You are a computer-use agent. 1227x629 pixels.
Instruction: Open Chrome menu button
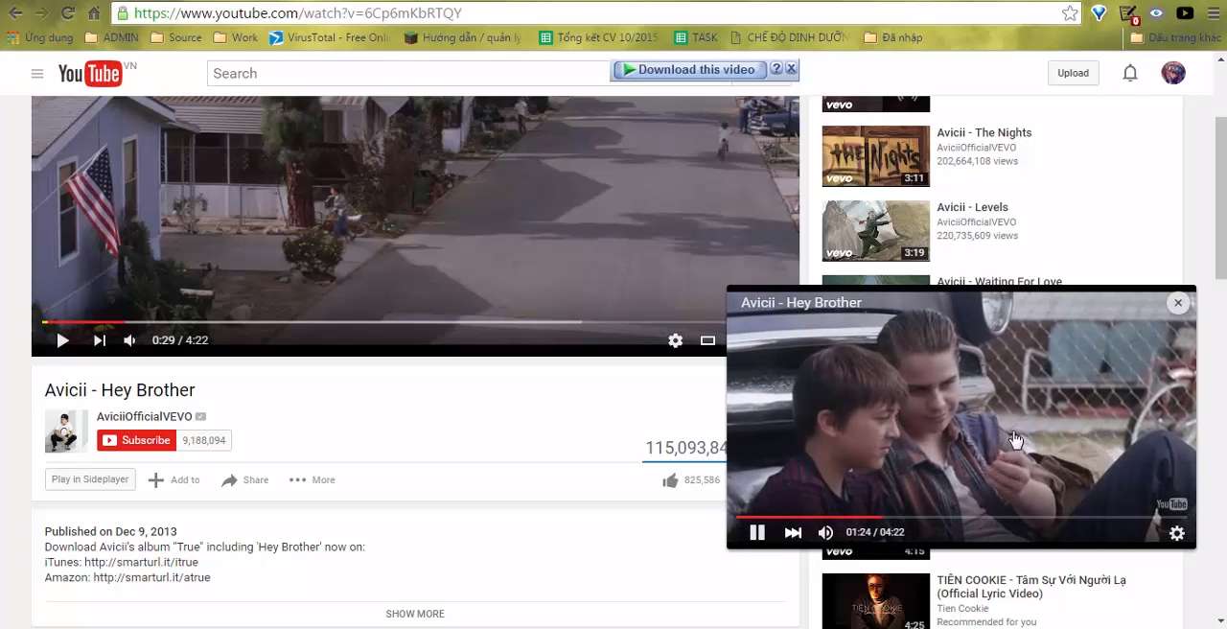click(x=1213, y=12)
